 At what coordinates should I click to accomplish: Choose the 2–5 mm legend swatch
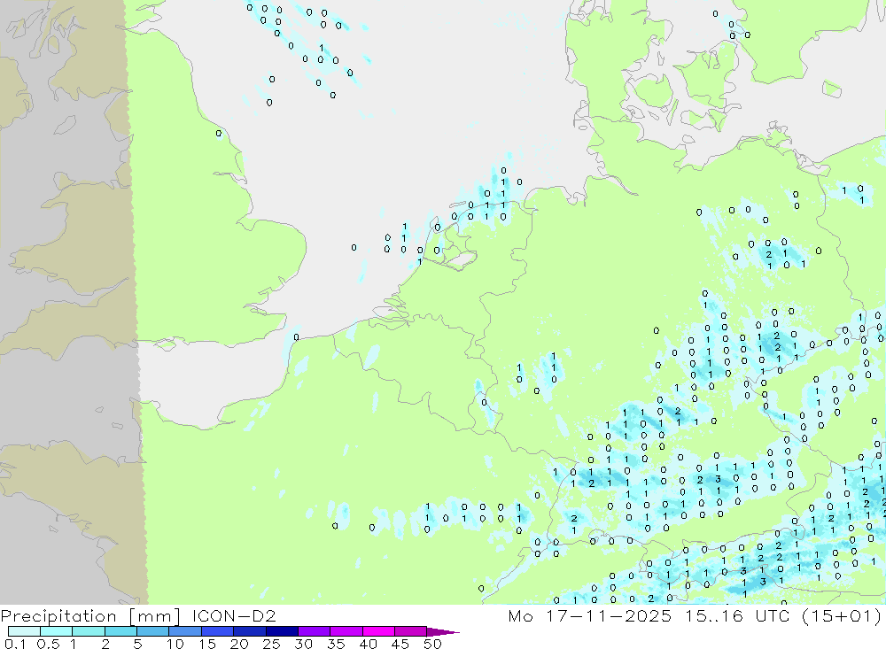120,631
